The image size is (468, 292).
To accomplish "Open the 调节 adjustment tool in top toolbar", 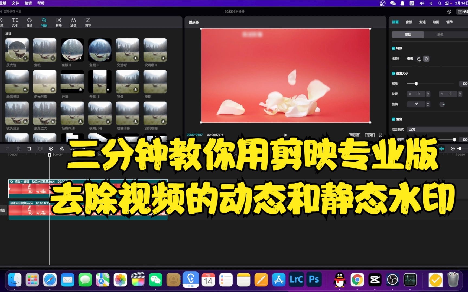I will point(88,22).
